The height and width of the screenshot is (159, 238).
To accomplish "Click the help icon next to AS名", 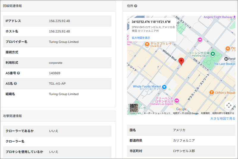I will [15, 84].
